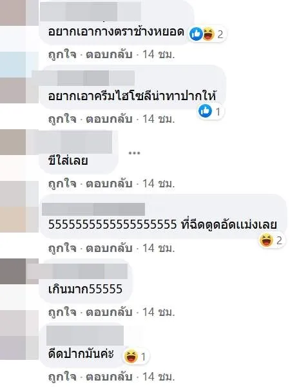This screenshot has width=299, height=387.
Task: Open the three-dot options beside ขี้ใส่เลย comment
Action: pos(135,153)
